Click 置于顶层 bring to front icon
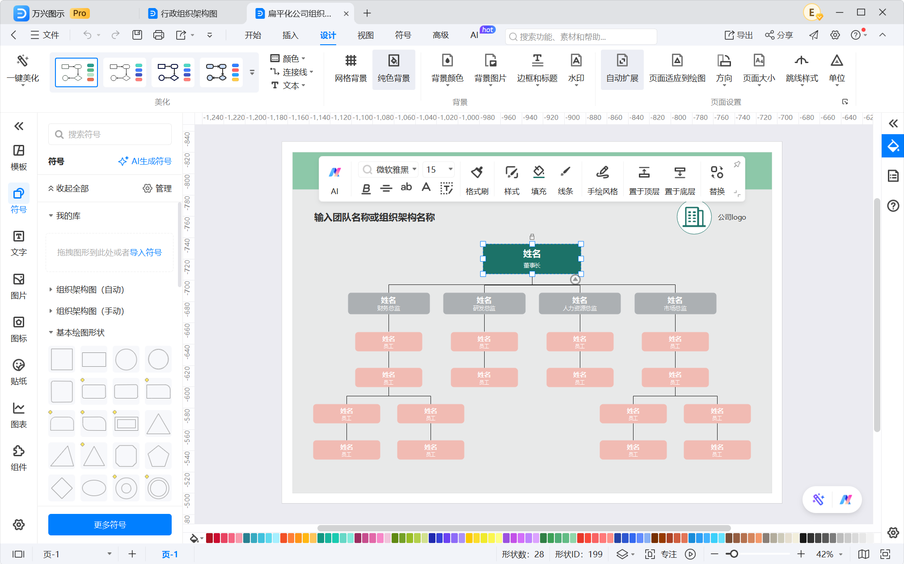 pyautogui.click(x=644, y=172)
